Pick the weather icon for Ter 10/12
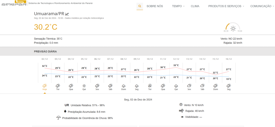Screen dimensions: 275x127 150,86
